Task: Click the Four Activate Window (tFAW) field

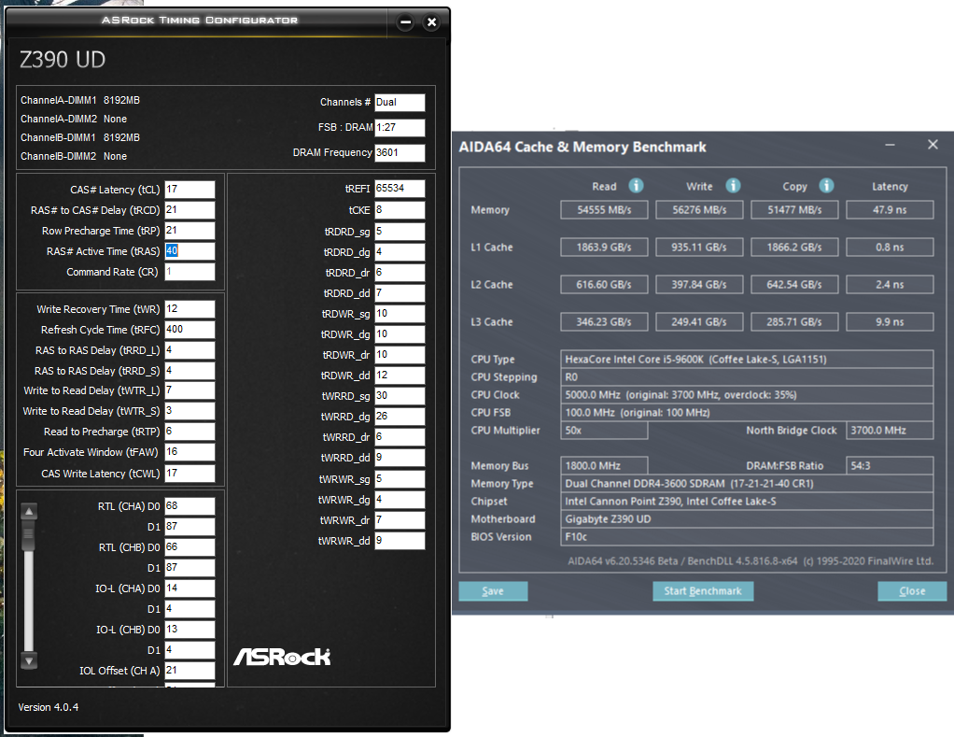Action: point(189,452)
